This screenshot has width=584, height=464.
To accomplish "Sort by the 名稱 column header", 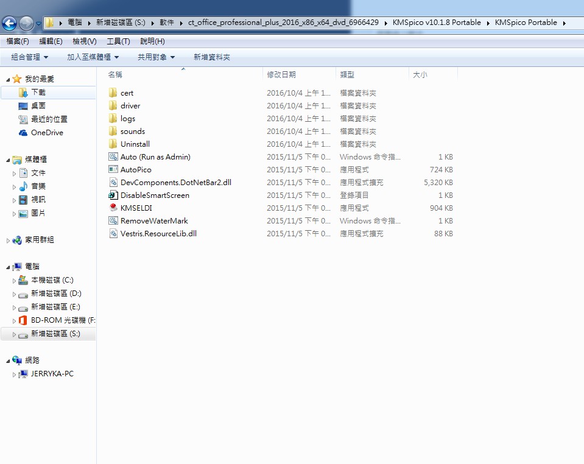I will click(184, 74).
